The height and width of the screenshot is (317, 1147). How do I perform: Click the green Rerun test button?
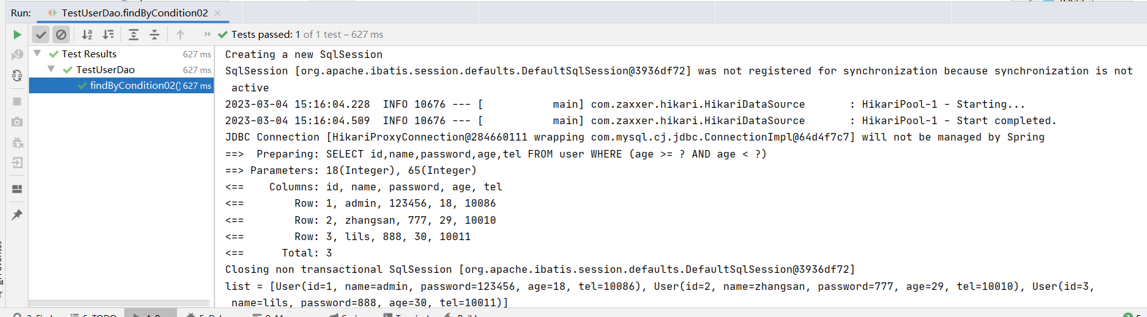(17, 35)
